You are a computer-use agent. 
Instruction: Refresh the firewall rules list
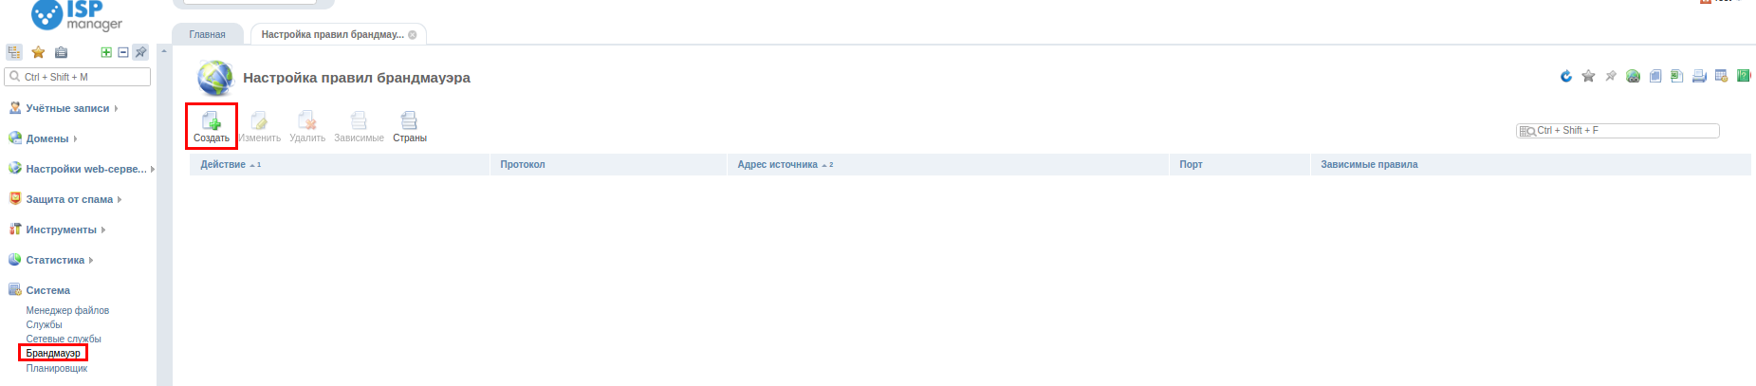(x=1566, y=76)
